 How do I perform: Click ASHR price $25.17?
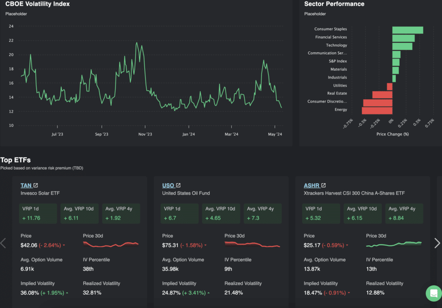coord(312,245)
